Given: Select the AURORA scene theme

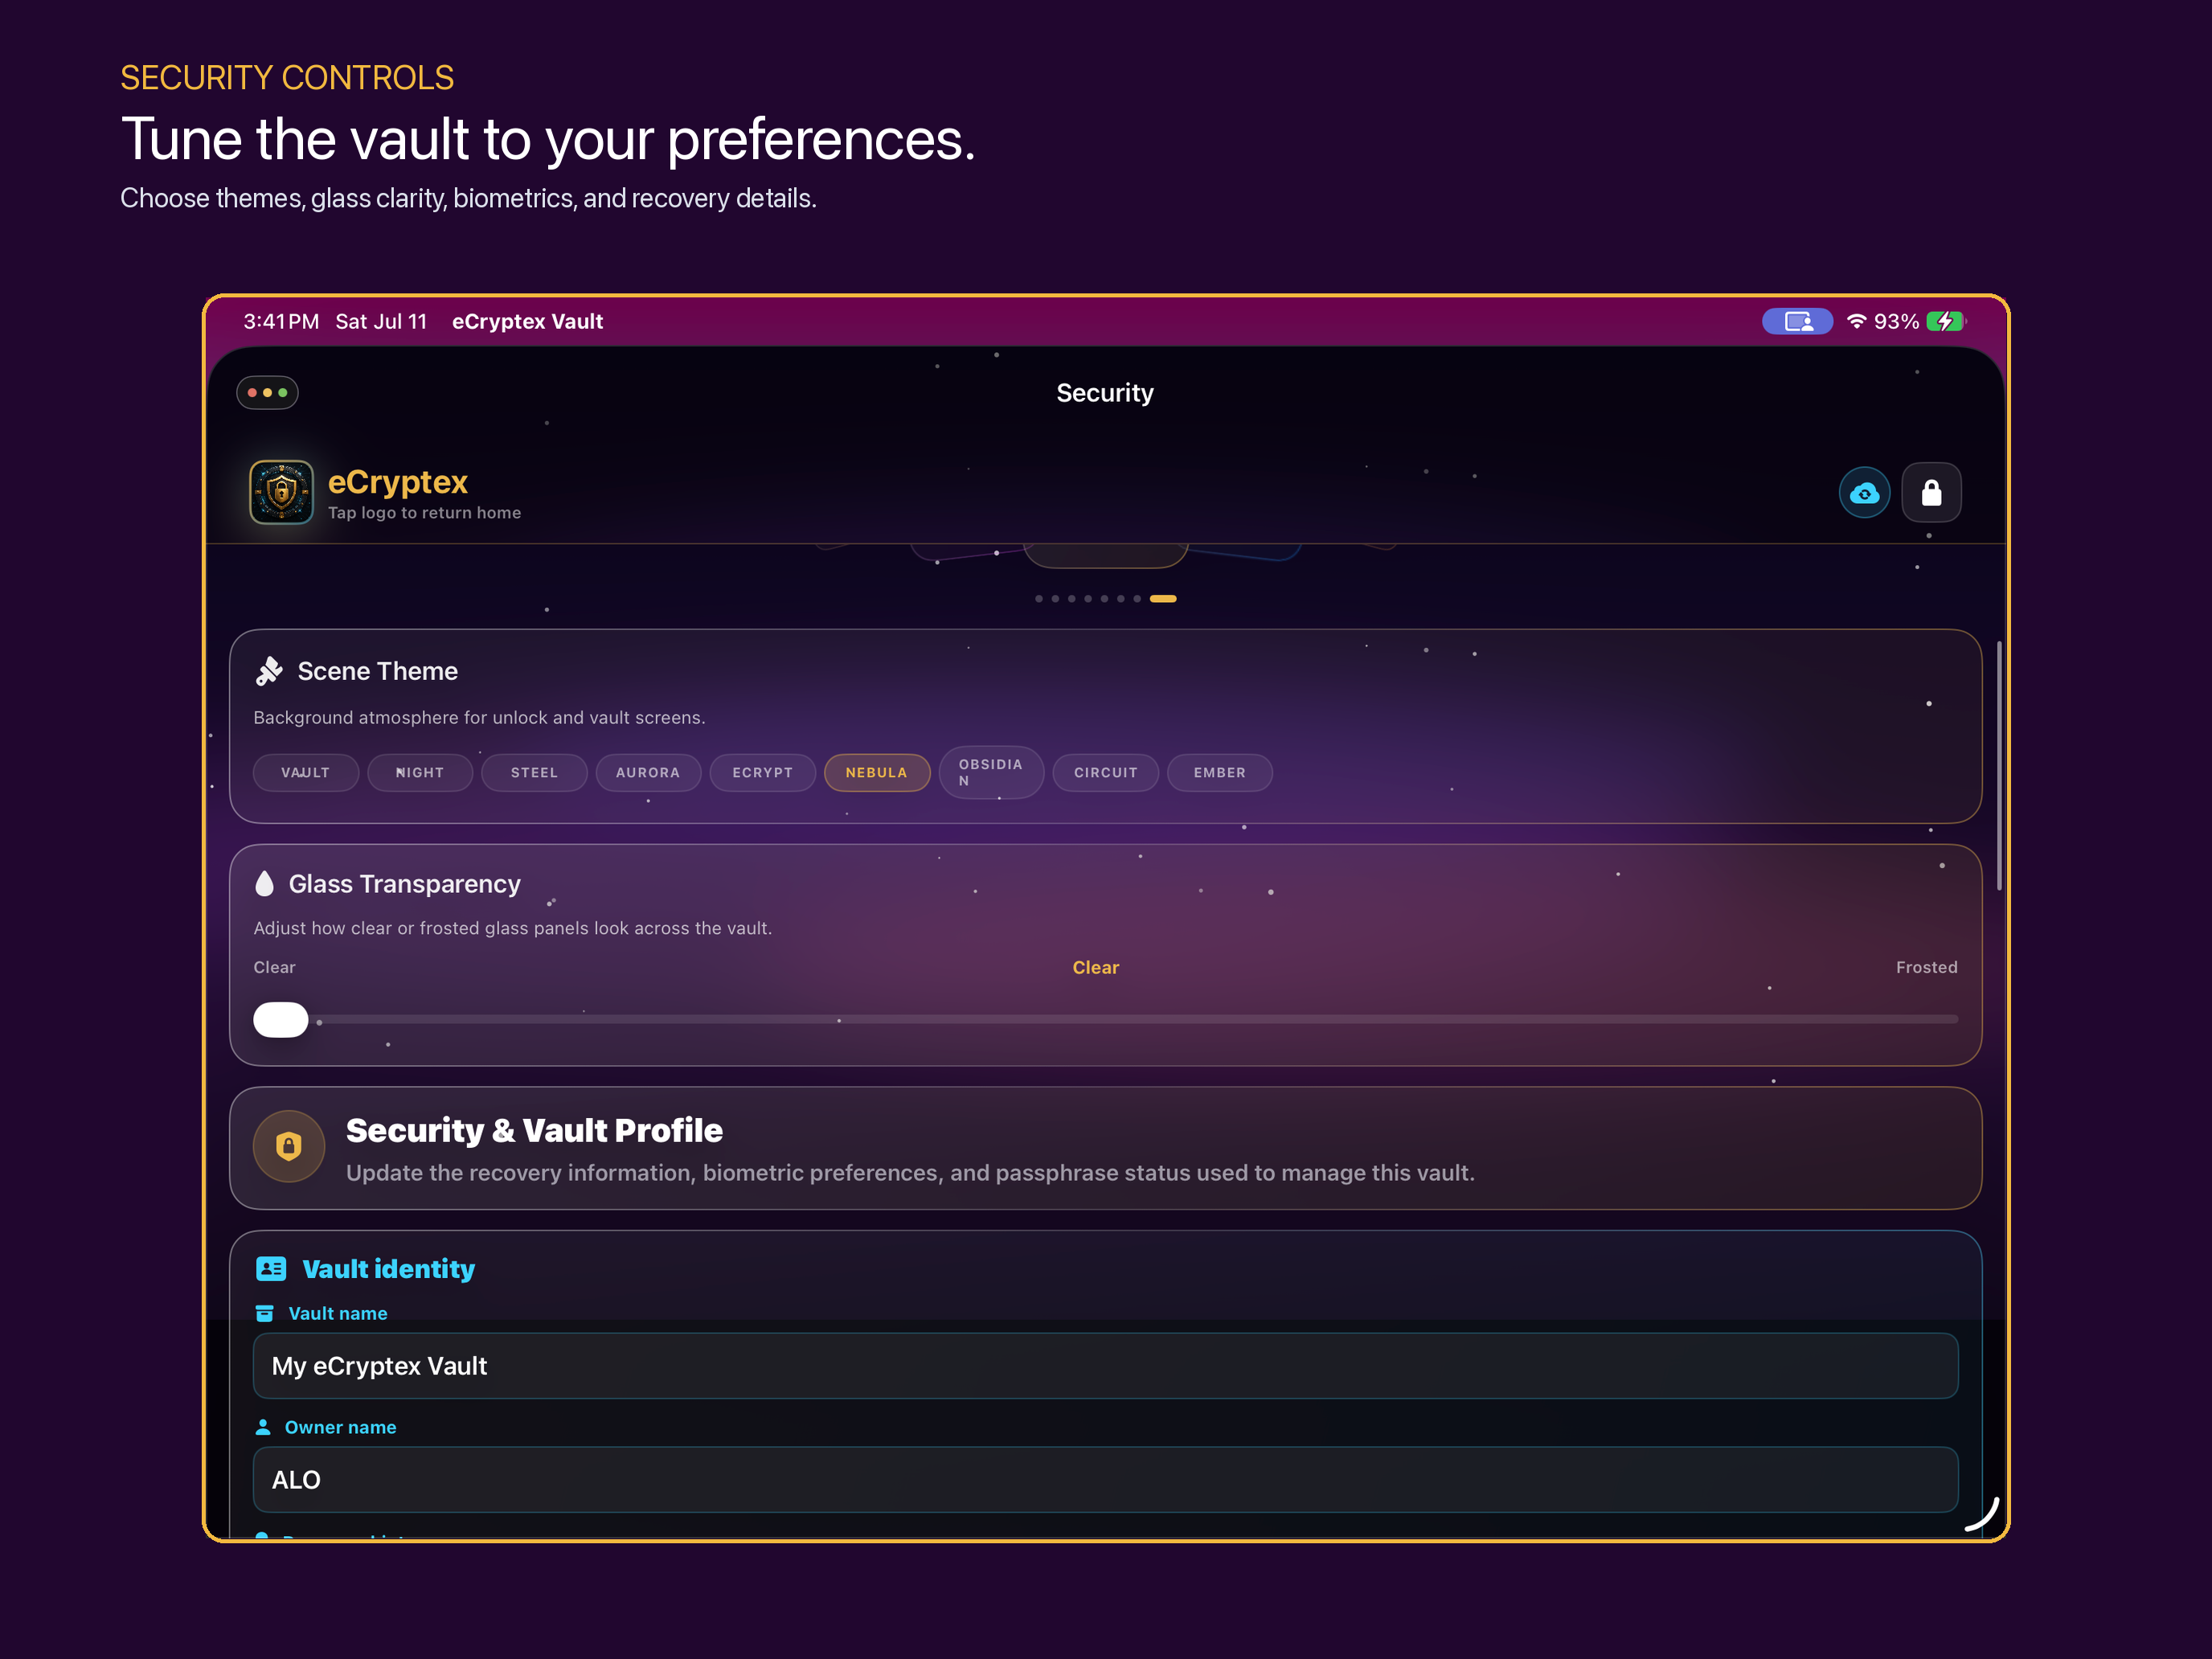Looking at the screenshot, I should [648, 773].
